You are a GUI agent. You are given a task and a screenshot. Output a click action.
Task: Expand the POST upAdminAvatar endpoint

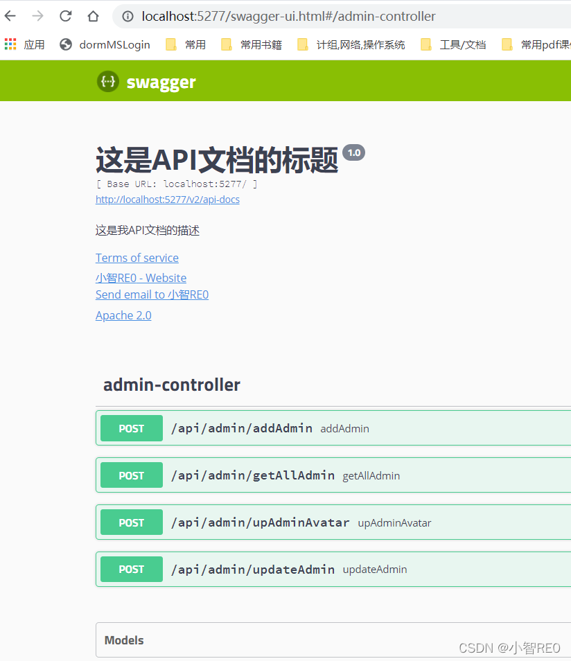pyautogui.click(x=333, y=522)
